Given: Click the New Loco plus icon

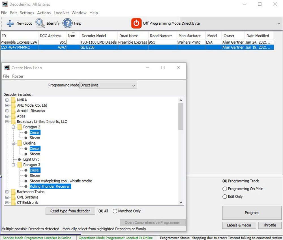Looking at the screenshot, I should point(11,23).
